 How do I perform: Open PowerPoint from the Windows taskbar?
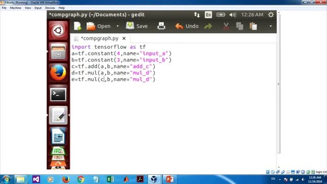pos(170,179)
